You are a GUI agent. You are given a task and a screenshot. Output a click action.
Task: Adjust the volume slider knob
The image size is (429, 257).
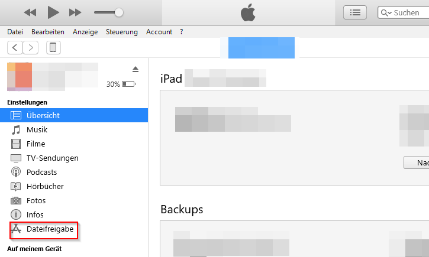pos(119,12)
